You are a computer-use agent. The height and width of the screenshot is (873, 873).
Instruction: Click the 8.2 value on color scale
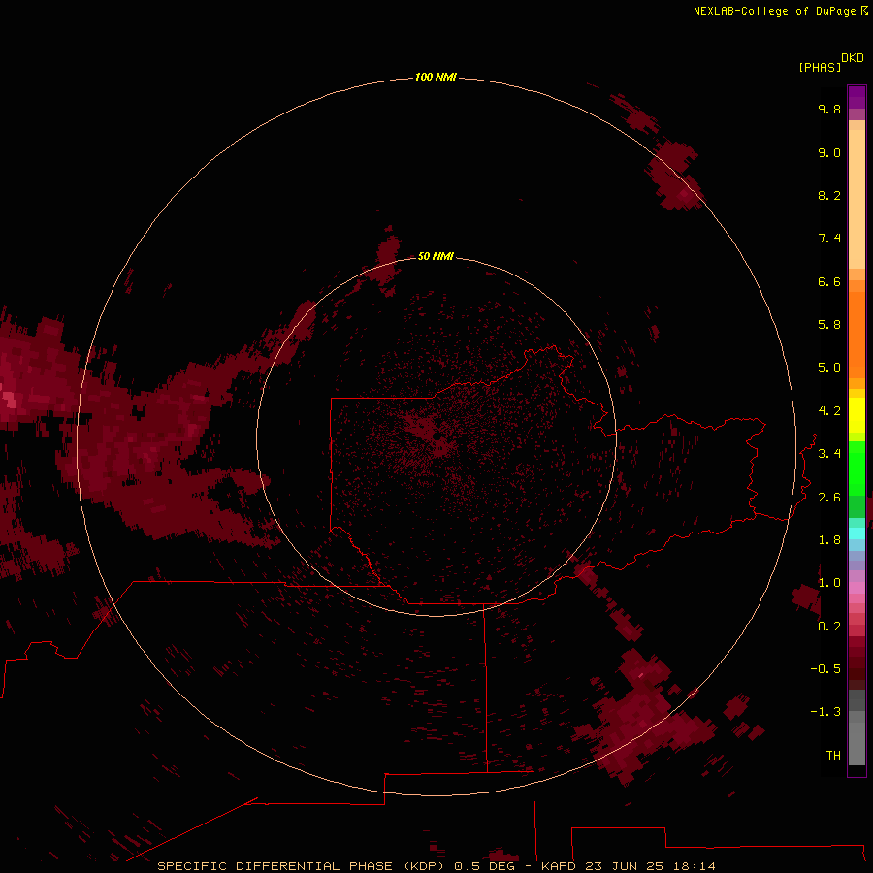(x=829, y=195)
